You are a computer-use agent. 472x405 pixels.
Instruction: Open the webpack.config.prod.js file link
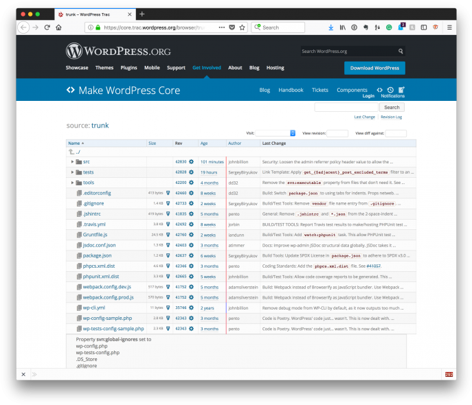click(x=109, y=297)
